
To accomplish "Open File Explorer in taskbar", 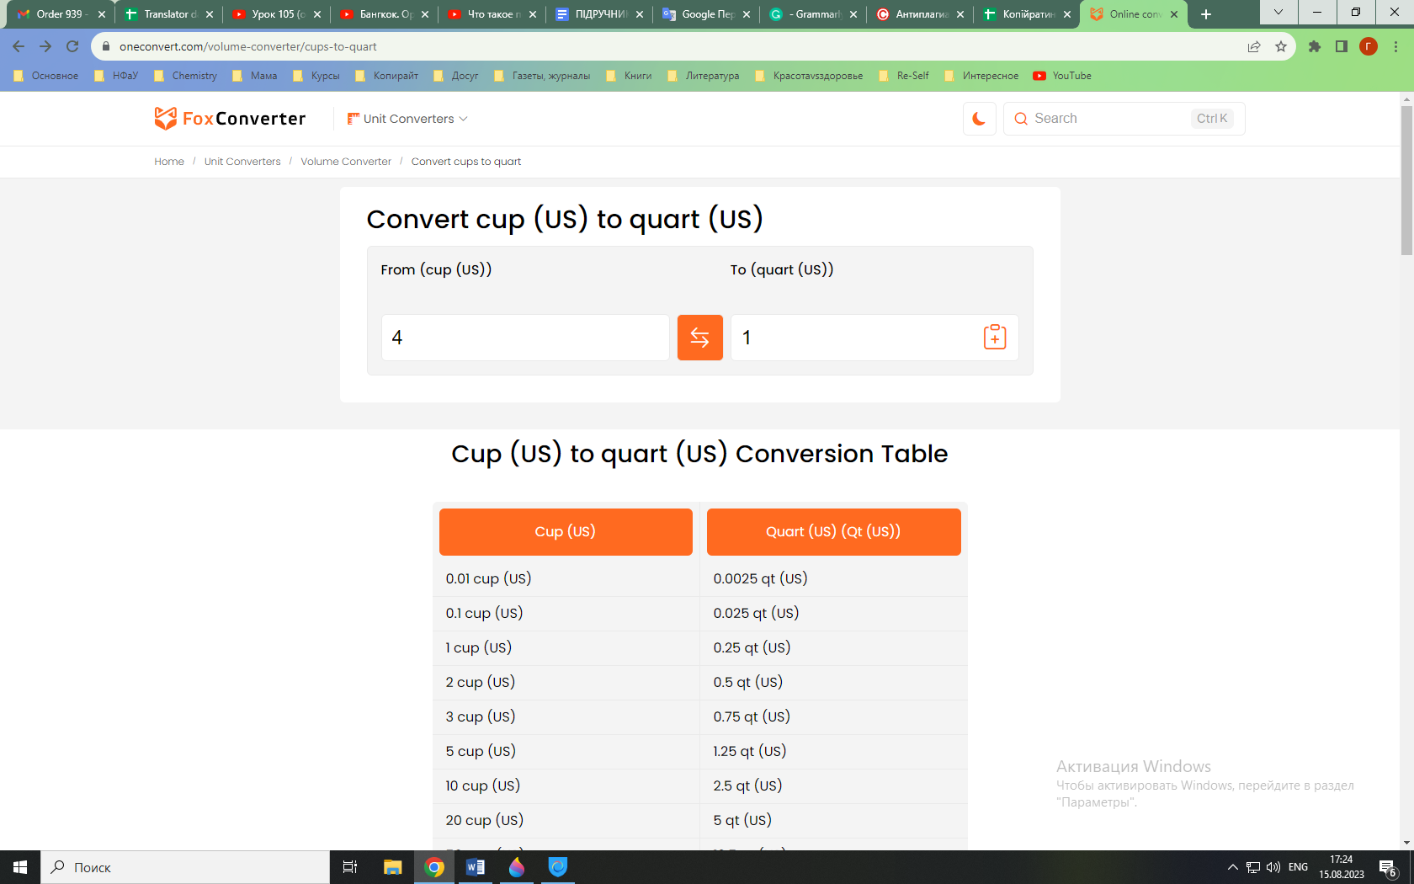I will [x=392, y=867].
